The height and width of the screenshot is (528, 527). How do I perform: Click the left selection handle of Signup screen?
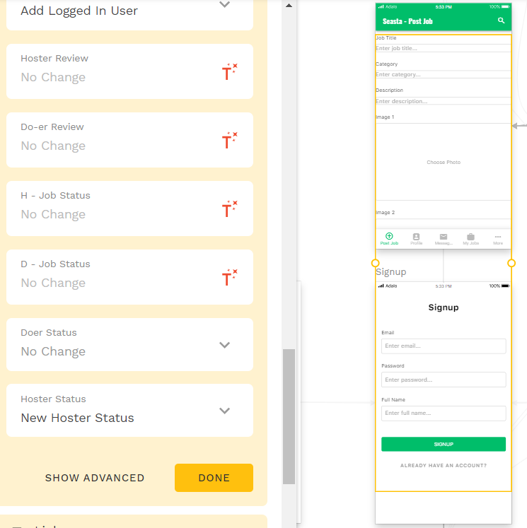coord(375,263)
